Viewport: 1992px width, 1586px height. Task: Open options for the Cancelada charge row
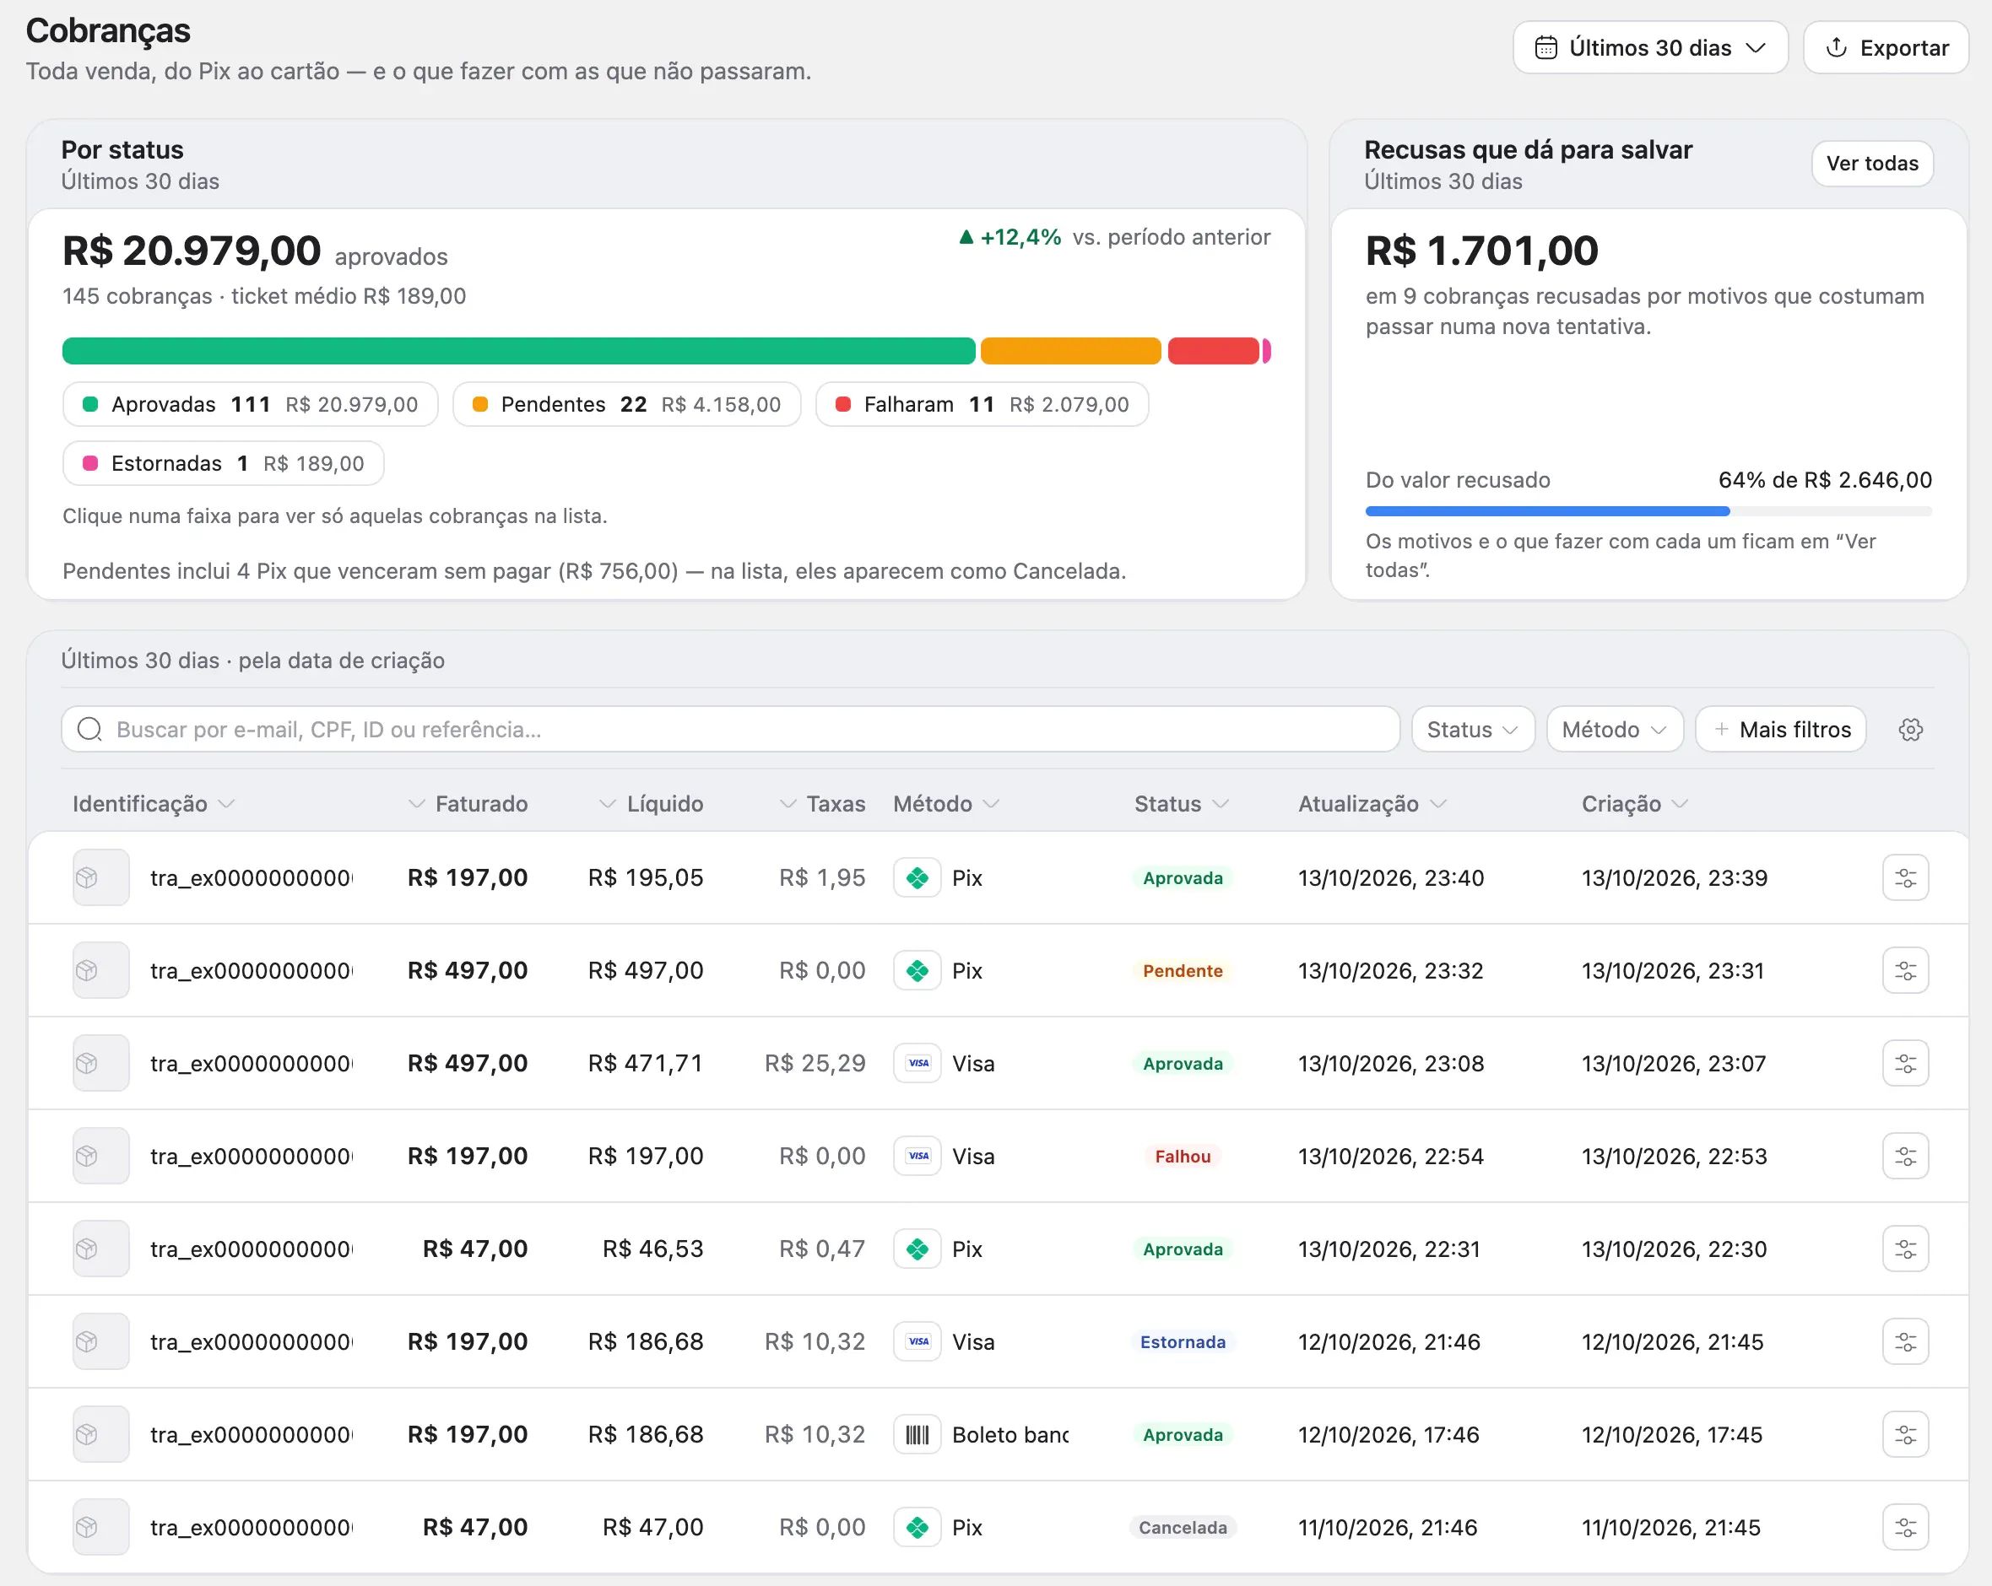pos(1905,1527)
